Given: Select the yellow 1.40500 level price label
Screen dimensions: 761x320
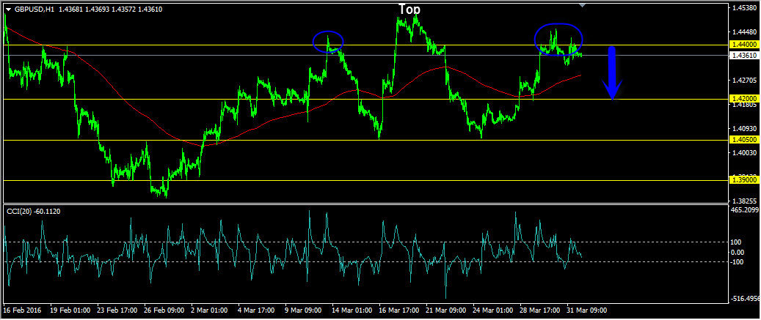Looking at the screenshot, I should tap(744, 139).
